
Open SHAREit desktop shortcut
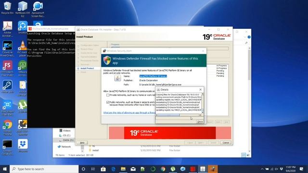[23, 27]
